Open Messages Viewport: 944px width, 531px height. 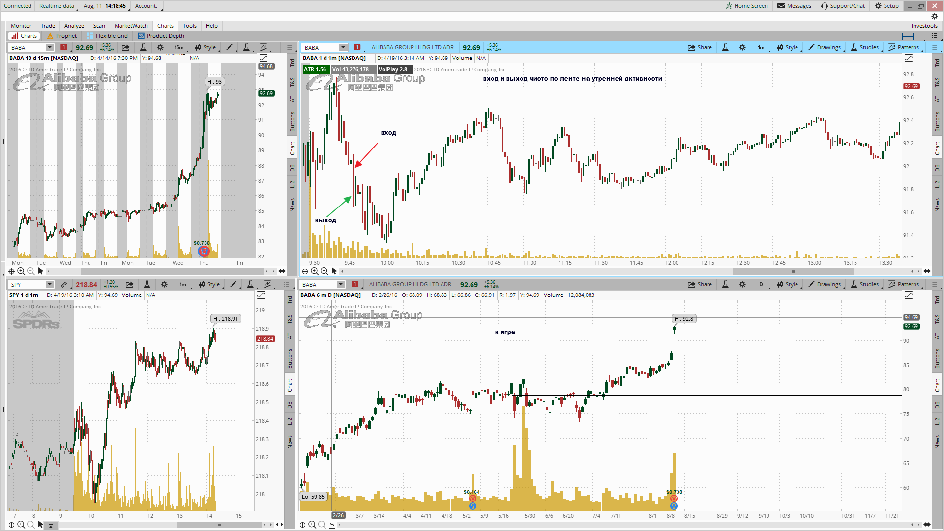click(x=794, y=6)
